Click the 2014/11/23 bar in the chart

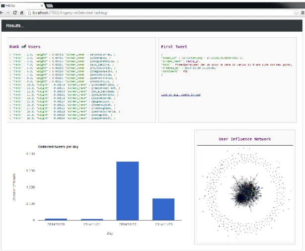pos(163,209)
